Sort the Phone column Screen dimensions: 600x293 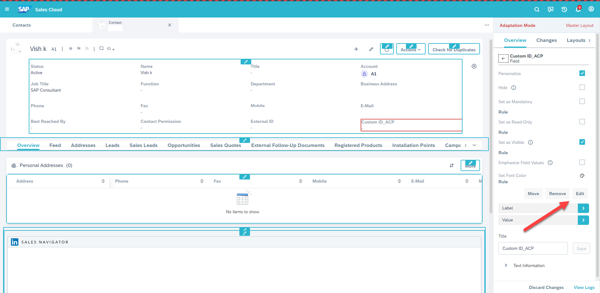pyautogui.click(x=202, y=181)
